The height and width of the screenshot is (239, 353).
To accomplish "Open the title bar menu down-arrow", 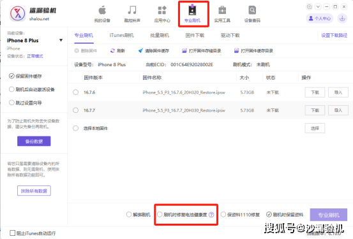I will click(318, 7).
